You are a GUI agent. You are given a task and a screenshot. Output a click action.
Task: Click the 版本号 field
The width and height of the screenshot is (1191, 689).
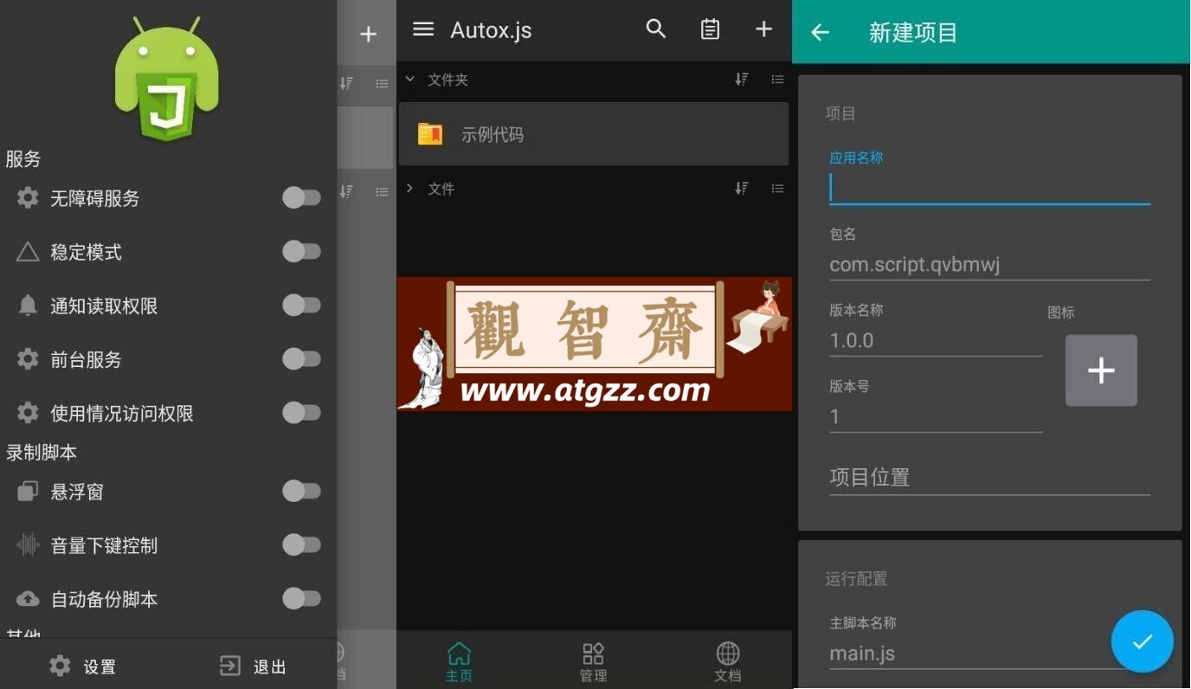pyautogui.click(x=936, y=417)
